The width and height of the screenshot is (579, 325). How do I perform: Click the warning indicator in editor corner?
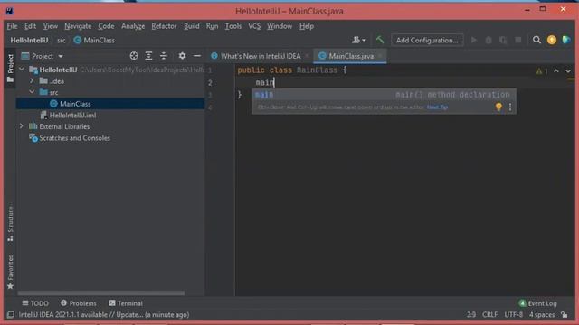coord(542,71)
